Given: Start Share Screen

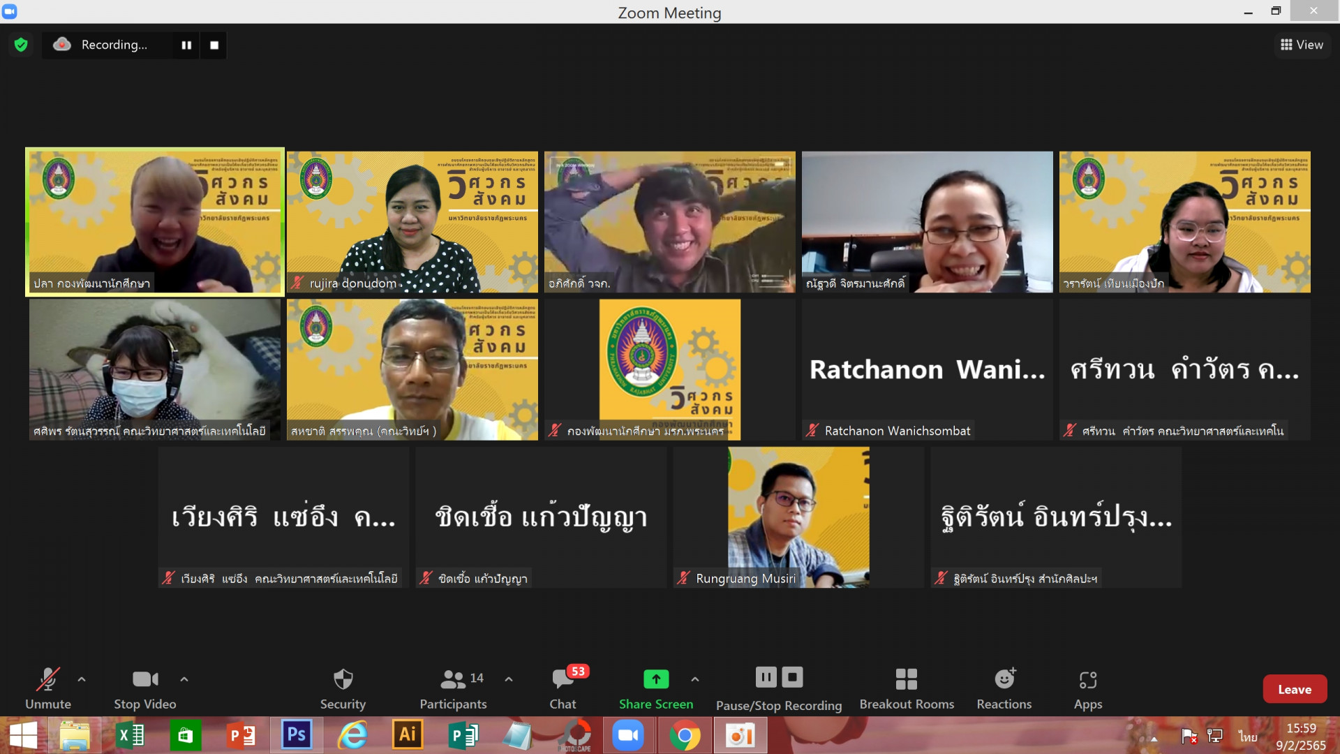Looking at the screenshot, I should click(656, 688).
